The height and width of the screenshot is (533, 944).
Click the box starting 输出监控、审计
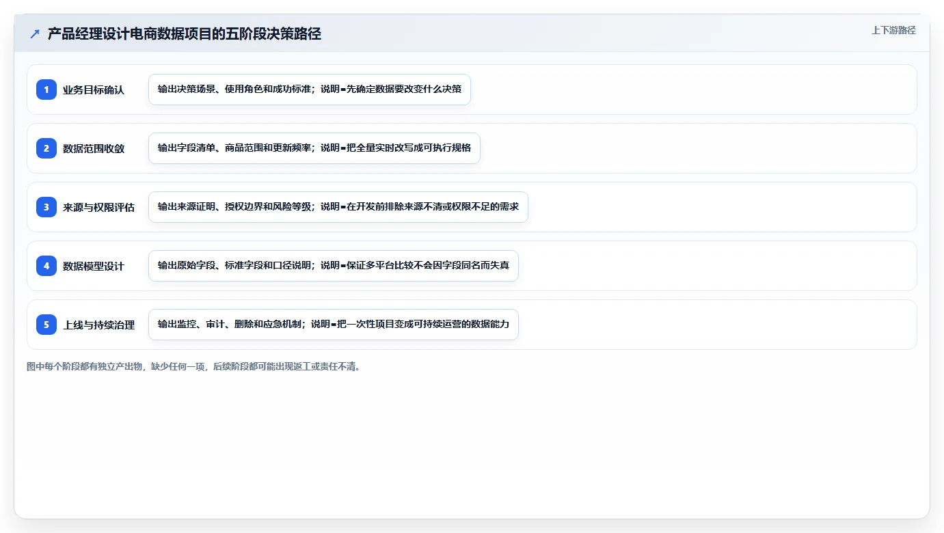[x=334, y=325]
